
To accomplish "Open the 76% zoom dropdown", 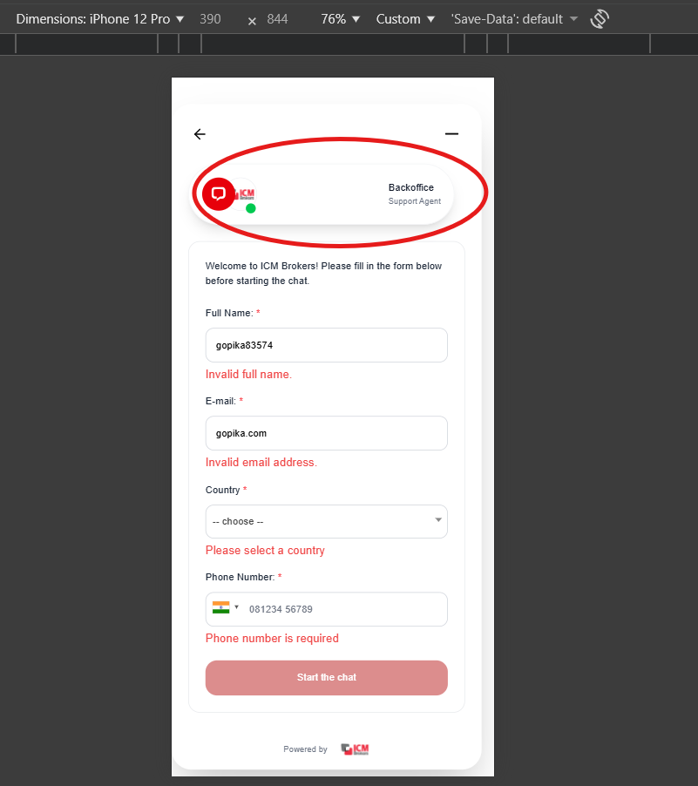I will (x=340, y=18).
